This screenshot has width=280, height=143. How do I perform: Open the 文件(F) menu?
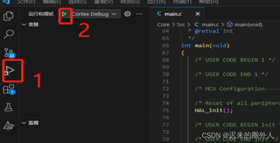[x=26, y=2]
